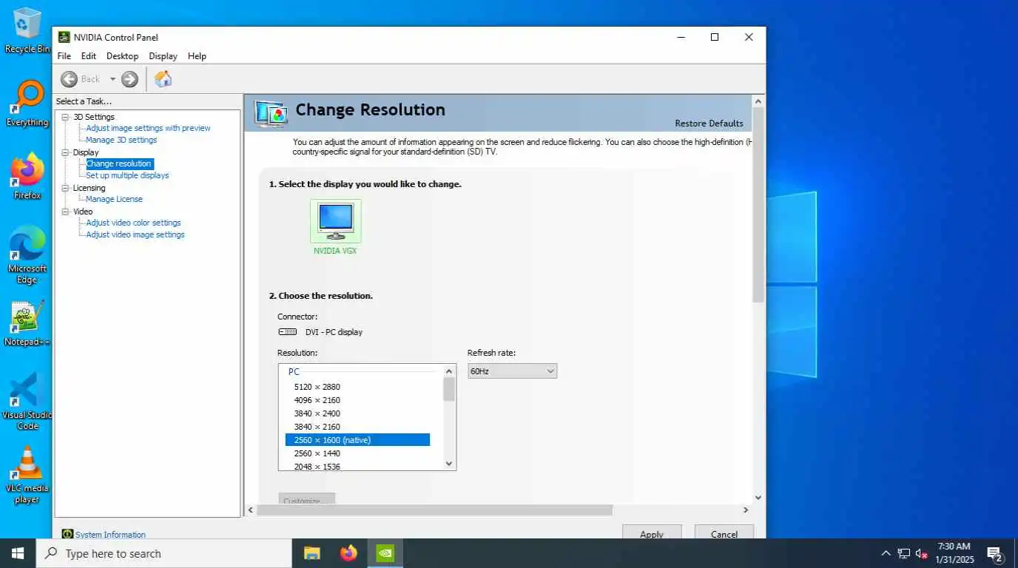Viewport: 1018px width, 568px height.
Task: Open the Help menu
Action: point(197,56)
